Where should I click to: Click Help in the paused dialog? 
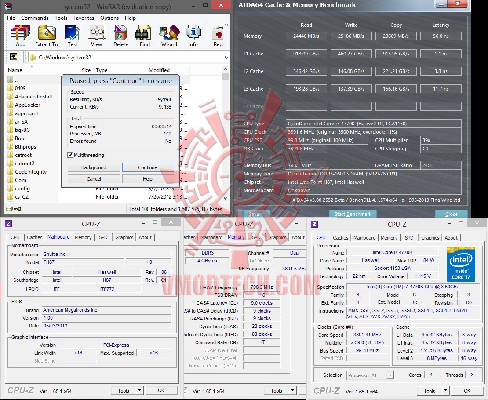(148, 179)
